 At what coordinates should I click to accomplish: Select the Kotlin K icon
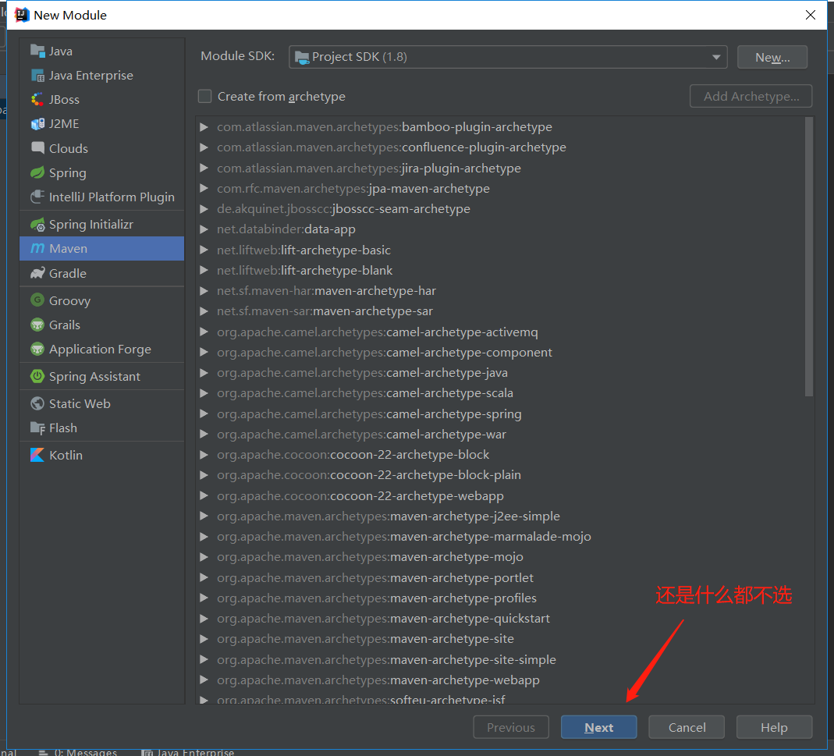tap(37, 455)
